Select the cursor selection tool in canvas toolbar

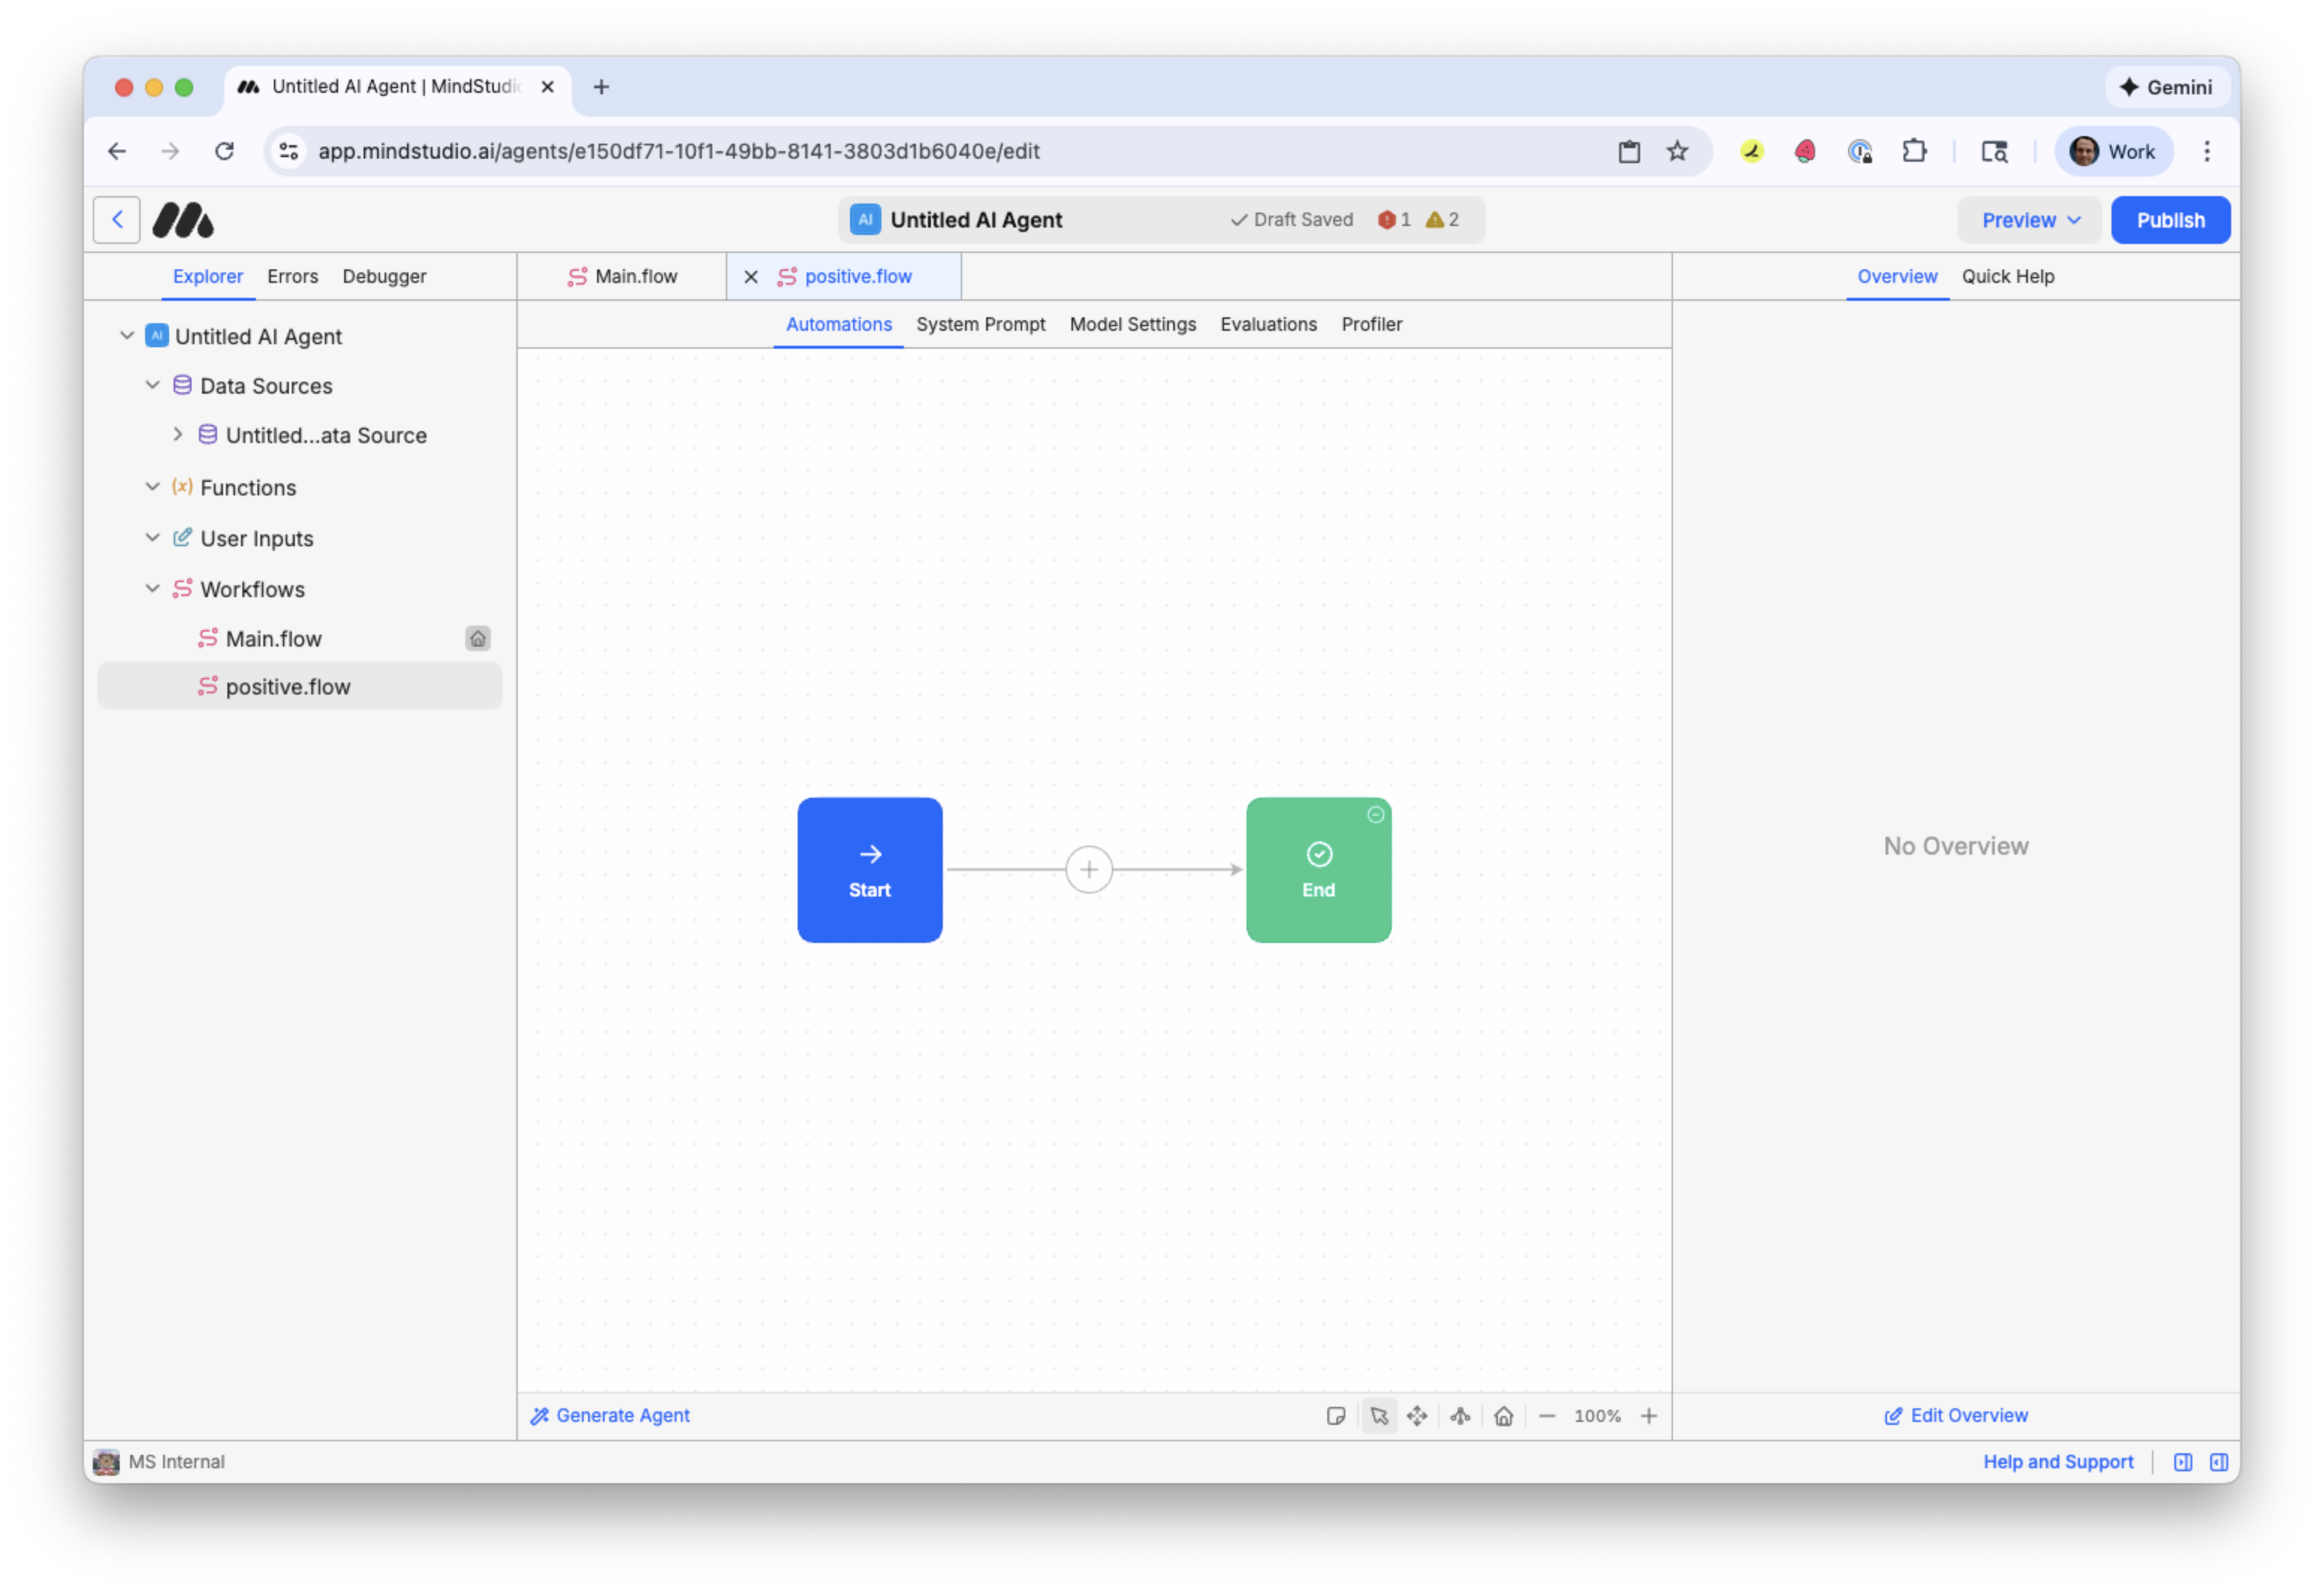(x=1380, y=1416)
